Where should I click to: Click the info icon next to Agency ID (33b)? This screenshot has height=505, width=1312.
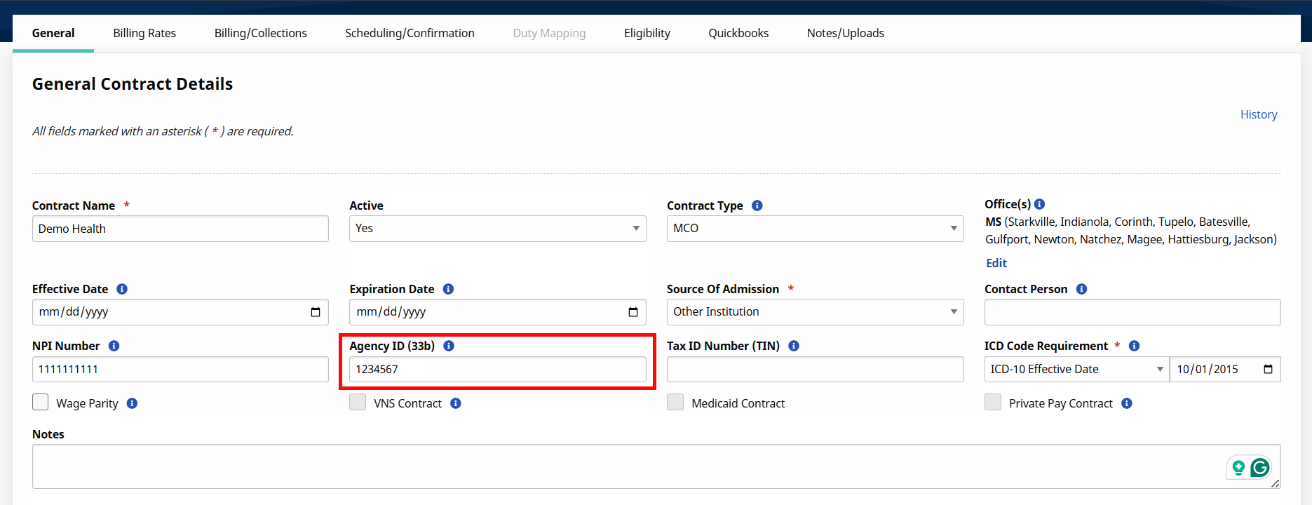tap(449, 346)
